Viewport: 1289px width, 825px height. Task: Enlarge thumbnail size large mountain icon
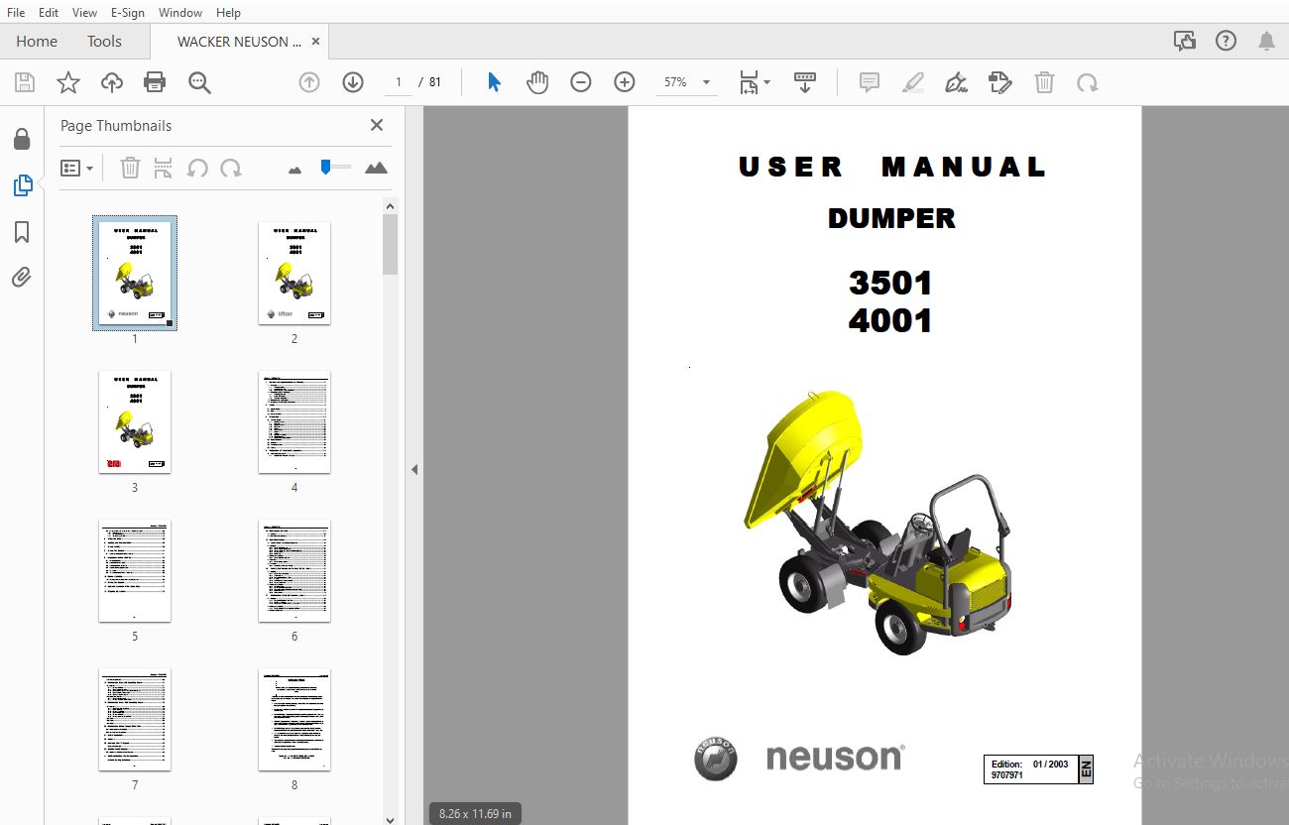click(376, 168)
